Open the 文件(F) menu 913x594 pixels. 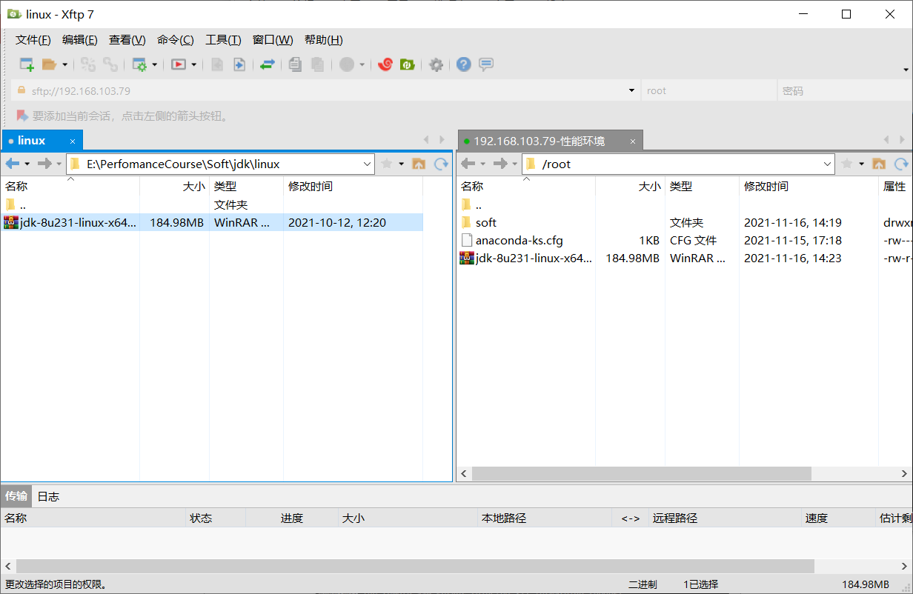pos(33,40)
